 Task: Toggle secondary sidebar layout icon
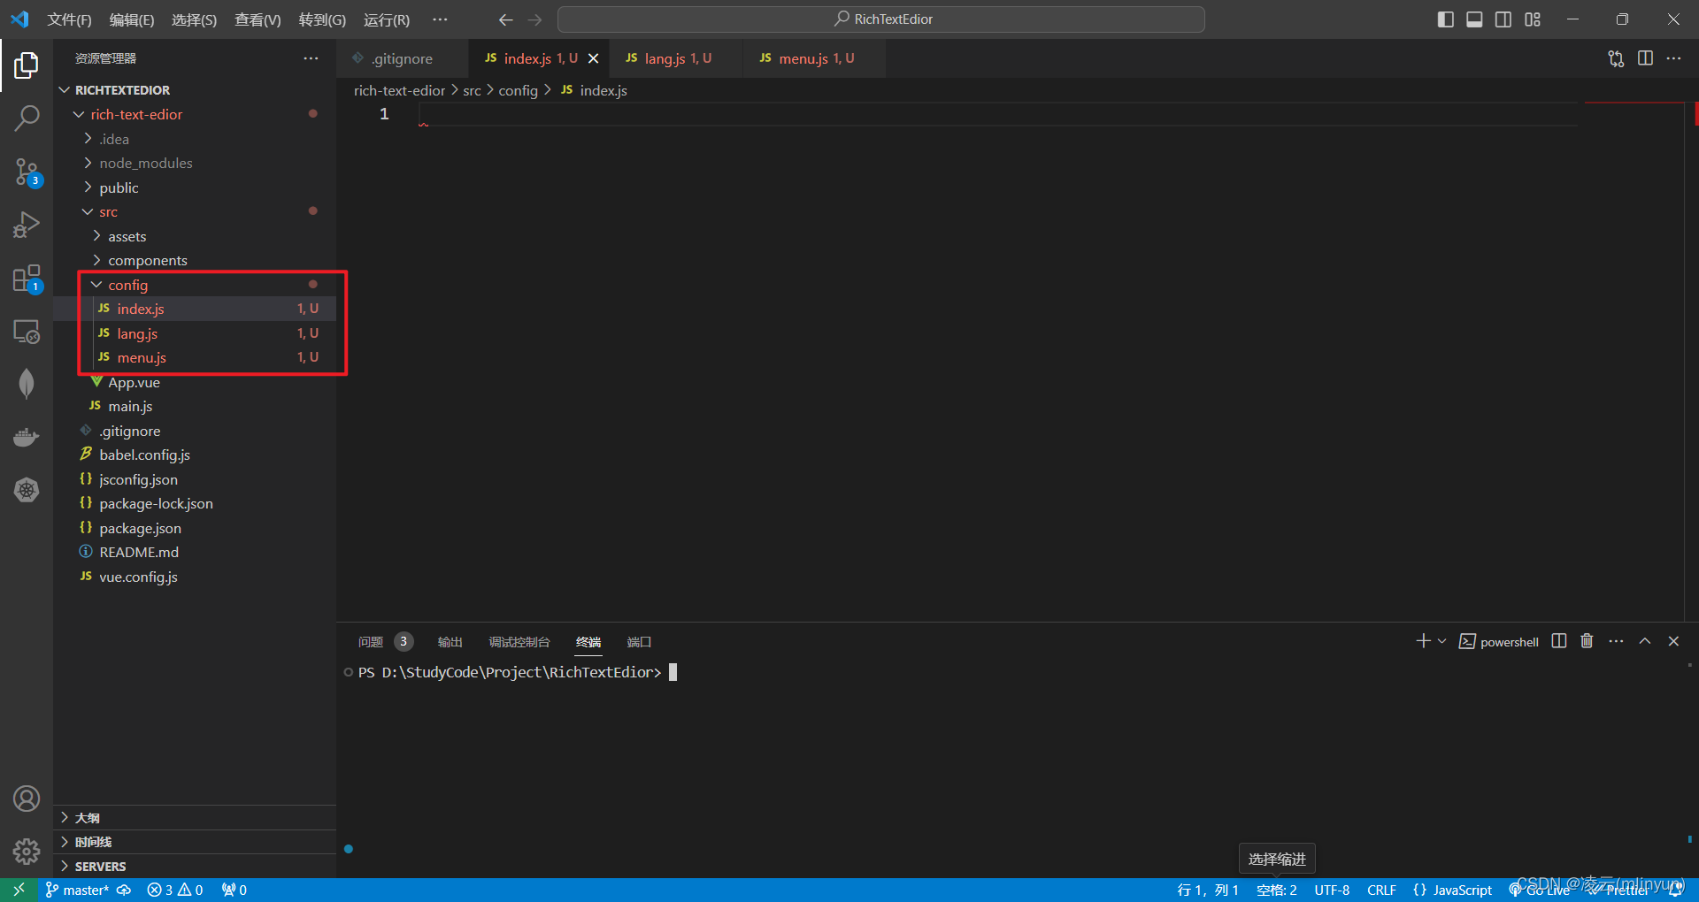(1503, 19)
